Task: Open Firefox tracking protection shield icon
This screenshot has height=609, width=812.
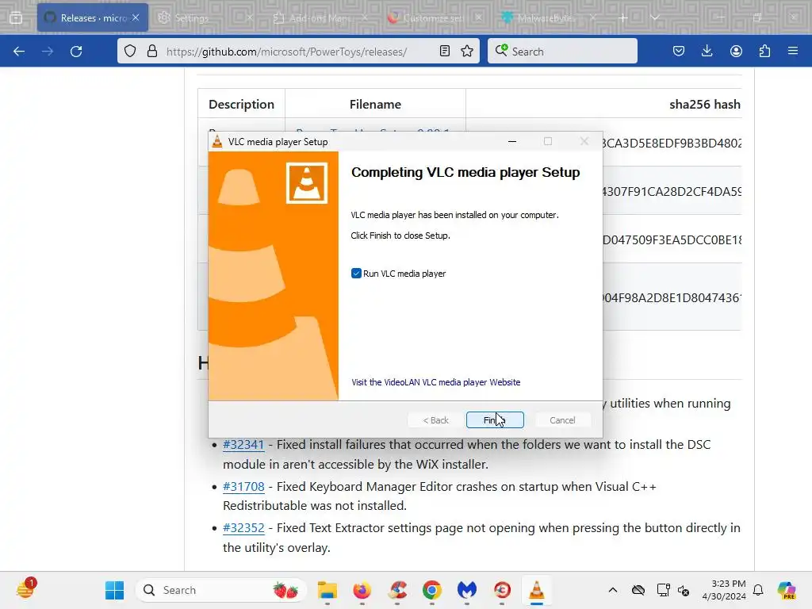Action: coord(130,52)
